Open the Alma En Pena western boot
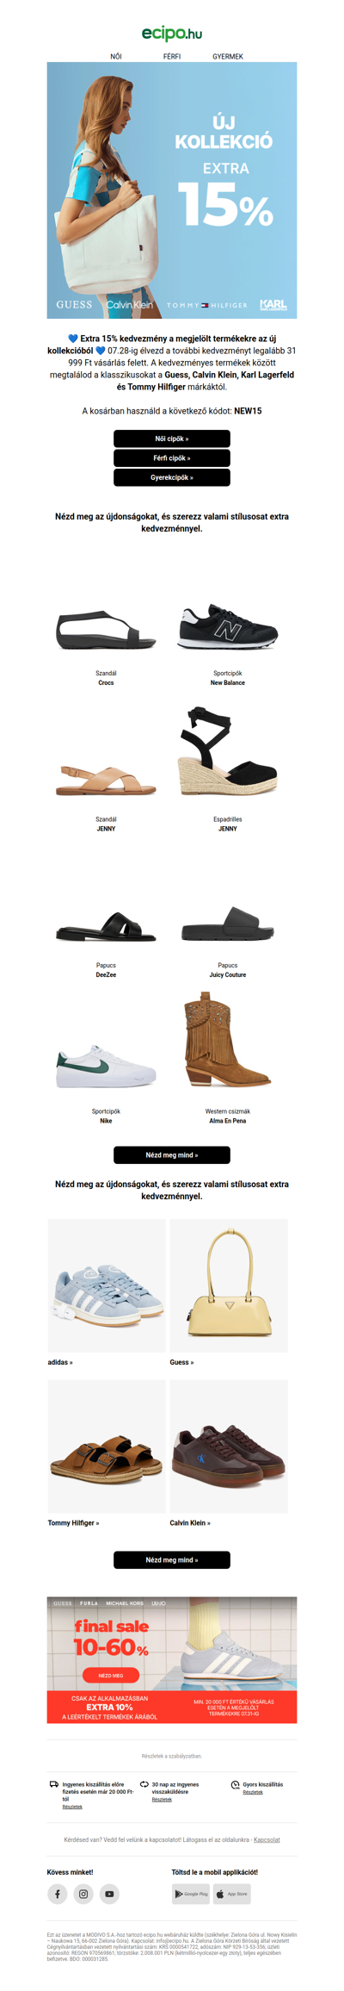 tap(228, 1039)
